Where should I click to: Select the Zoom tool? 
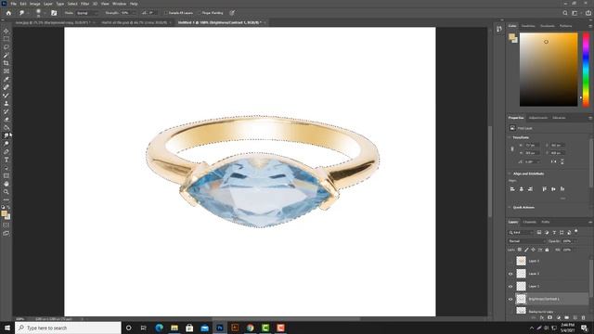6,192
